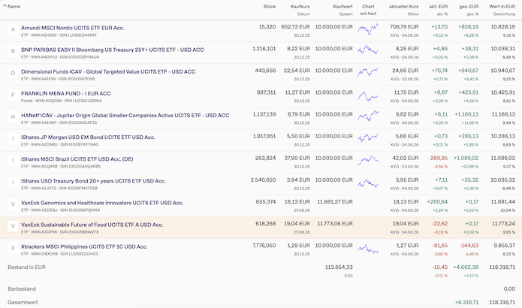Open VanEck Genomics and Healthcare Innovators ETF
This screenshot has height=308, width=522.
click(102, 203)
